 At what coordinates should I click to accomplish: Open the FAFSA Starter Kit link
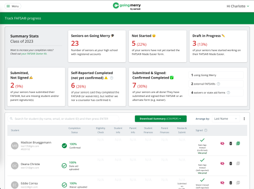(x=34, y=54)
